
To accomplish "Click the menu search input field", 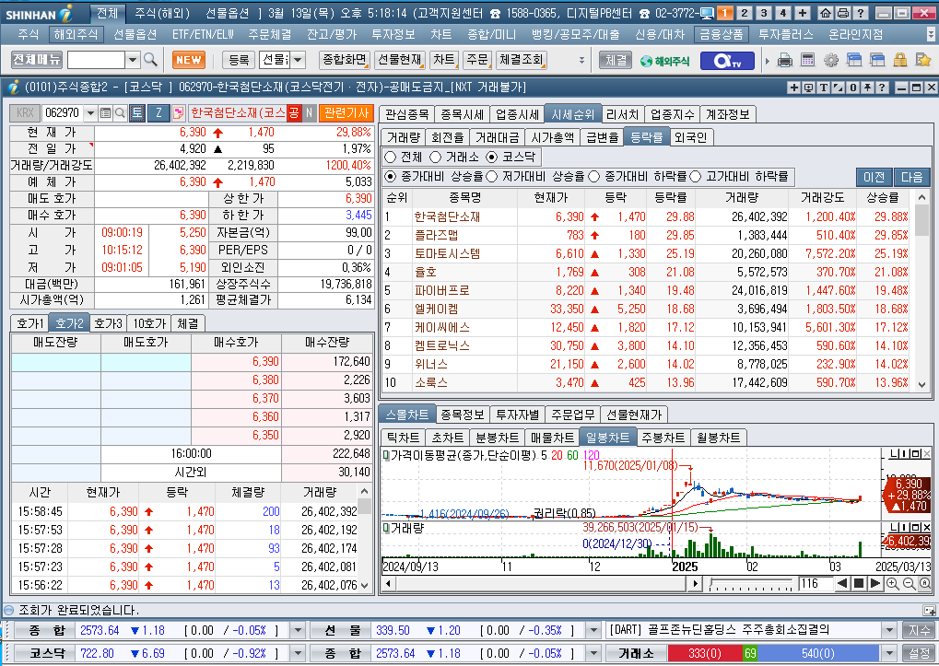I will click(96, 59).
